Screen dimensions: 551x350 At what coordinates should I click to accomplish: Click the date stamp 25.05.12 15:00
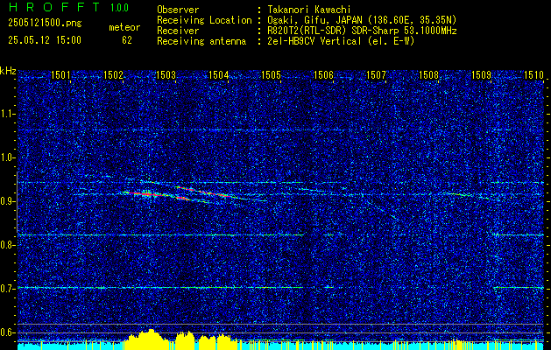tap(45, 40)
